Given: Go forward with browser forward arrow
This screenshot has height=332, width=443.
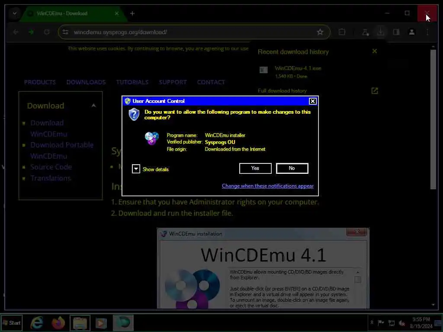Looking at the screenshot, I should point(31,32).
